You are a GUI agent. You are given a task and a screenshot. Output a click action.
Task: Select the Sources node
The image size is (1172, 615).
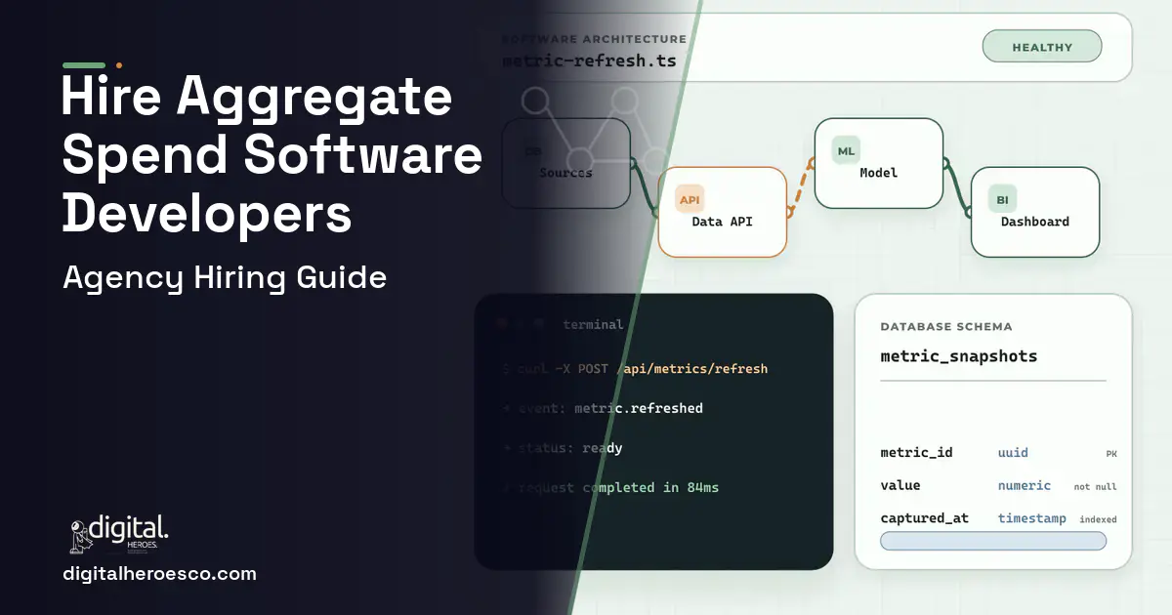coord(566,163)
